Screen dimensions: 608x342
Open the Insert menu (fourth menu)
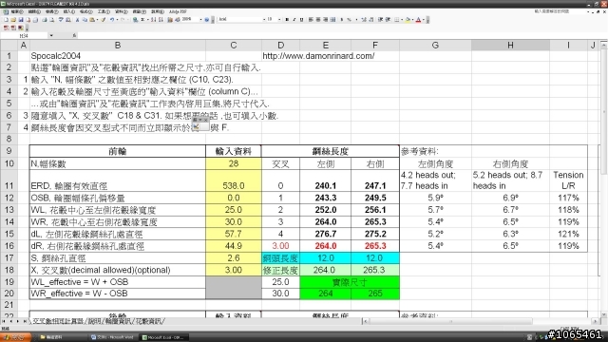pyautogui.click(x=69, y=12)
